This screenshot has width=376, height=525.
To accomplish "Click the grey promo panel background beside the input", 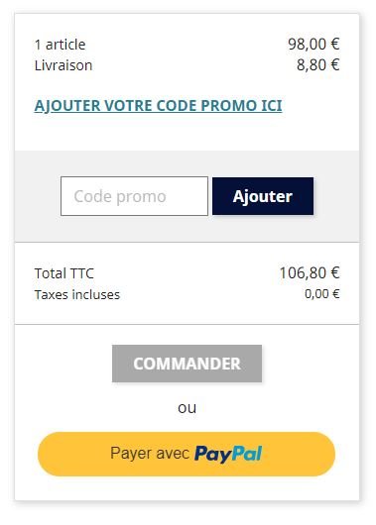I will (x=38, y=196).
